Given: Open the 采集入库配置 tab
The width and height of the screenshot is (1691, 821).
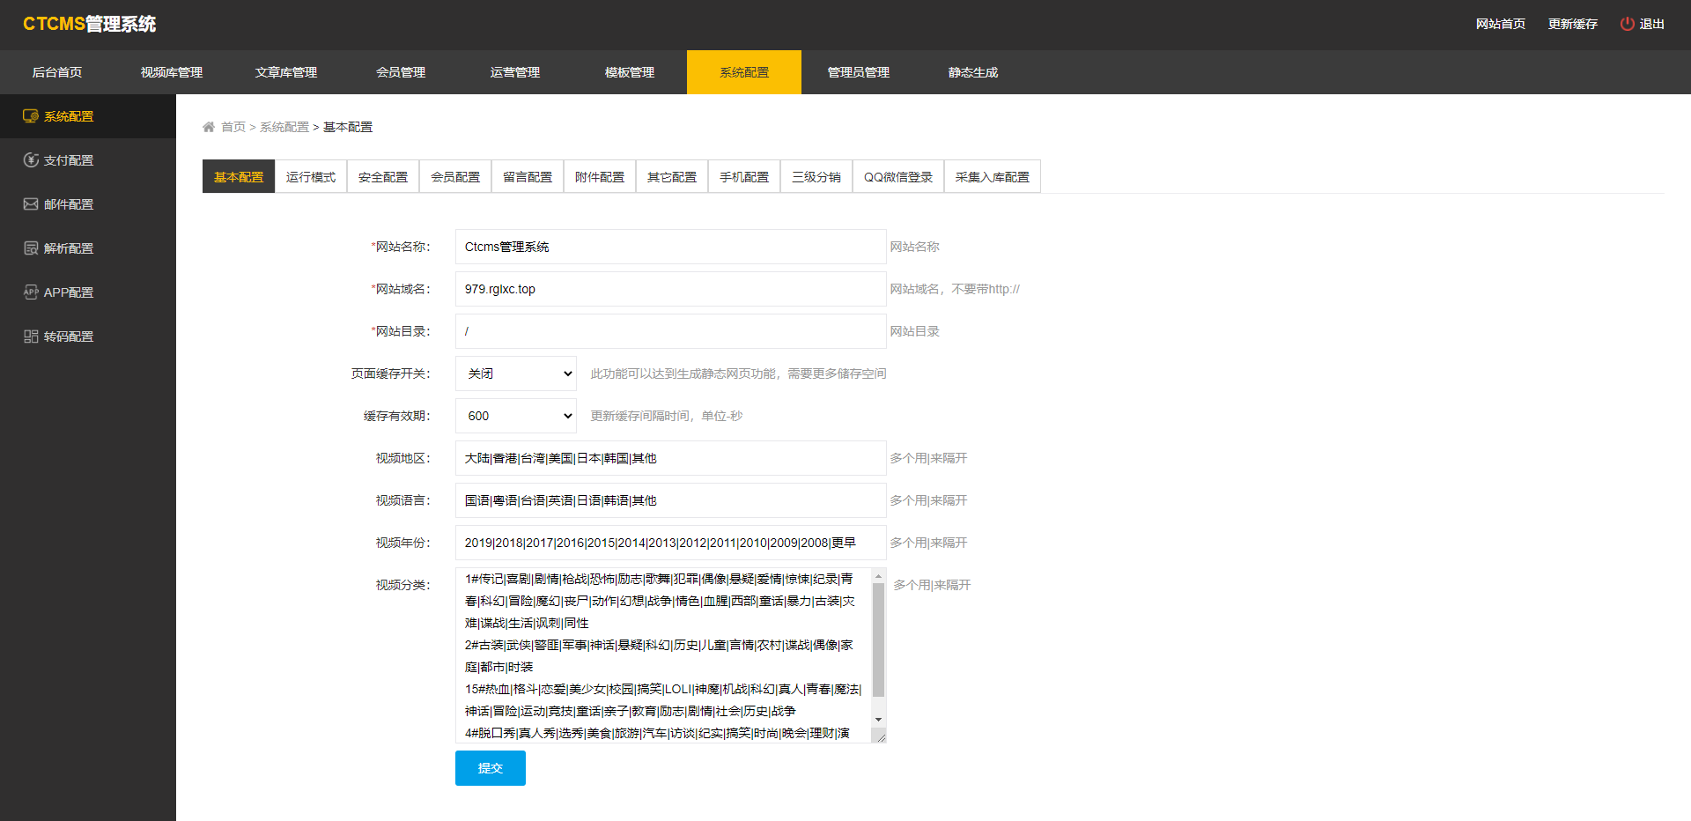Looking at the screenshot, I should pos(992,177).
